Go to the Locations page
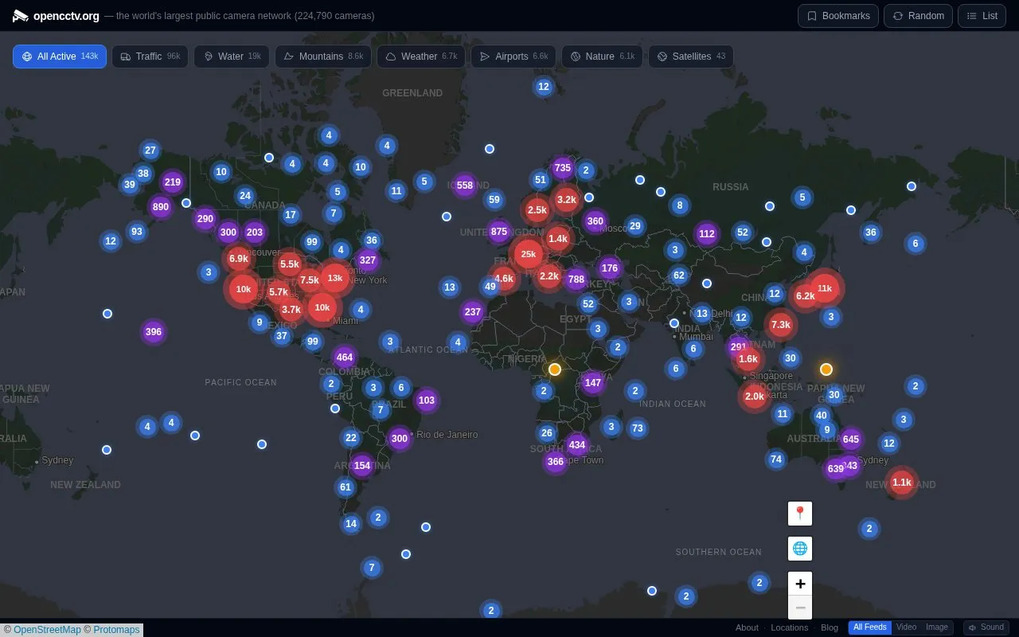The width and height of the screenshot is (1019, 637). [790, 627]
